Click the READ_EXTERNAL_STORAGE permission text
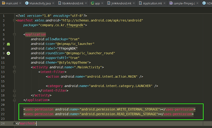 tap(119, 114)
